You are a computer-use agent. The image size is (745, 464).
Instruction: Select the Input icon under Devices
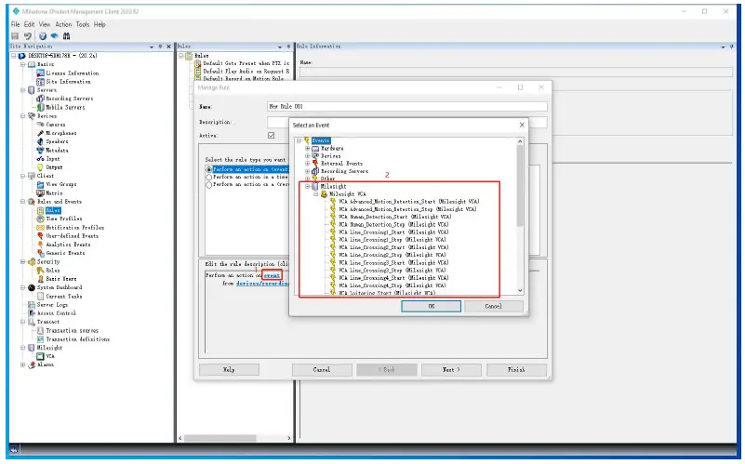coord(40,159)
